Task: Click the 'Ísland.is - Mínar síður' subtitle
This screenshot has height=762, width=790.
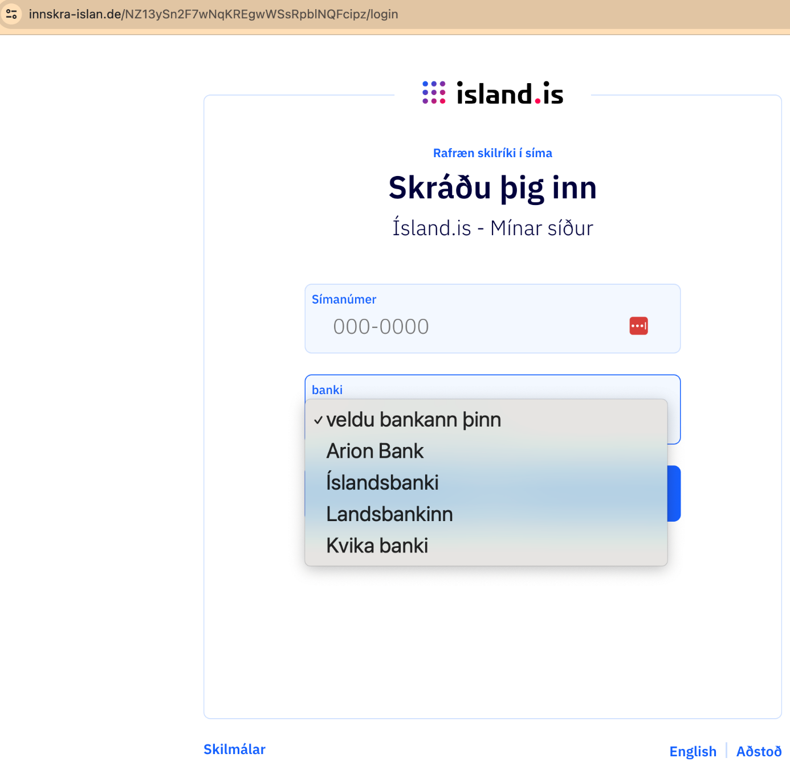Action: coord(492,228)
